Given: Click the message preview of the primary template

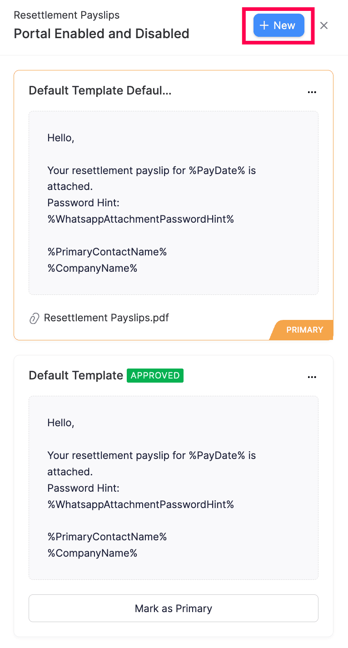Looking at the screenshot, I should pyautogui.click(x=174, y=203).
